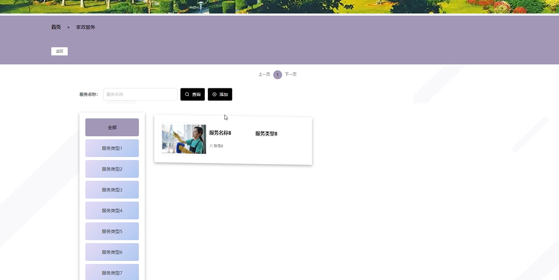Filter by 服务类型7
Screen dimensions: 559x280
(x=112, y=272)
